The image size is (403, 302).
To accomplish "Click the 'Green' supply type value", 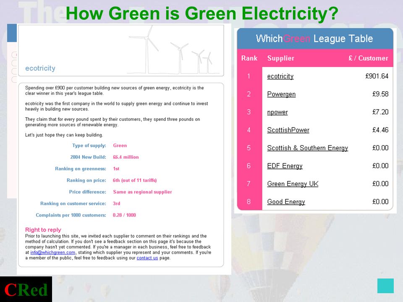I will click(120, 146).
